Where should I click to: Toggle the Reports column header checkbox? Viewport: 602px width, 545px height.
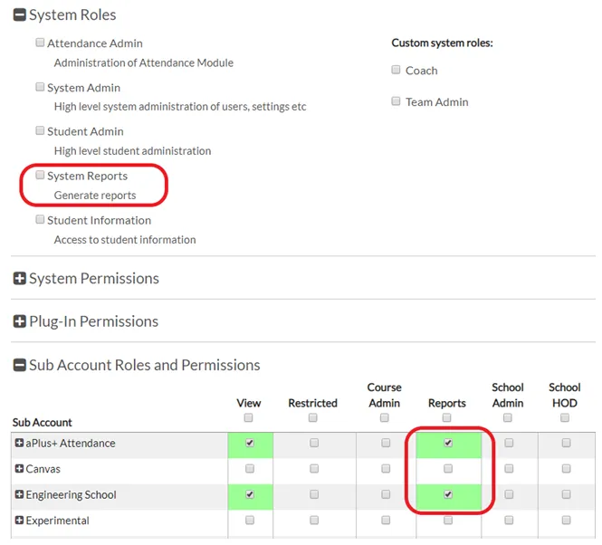click(x=446, y=417)
